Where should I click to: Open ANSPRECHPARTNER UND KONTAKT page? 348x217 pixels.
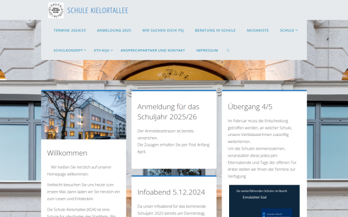coord(153,50)
